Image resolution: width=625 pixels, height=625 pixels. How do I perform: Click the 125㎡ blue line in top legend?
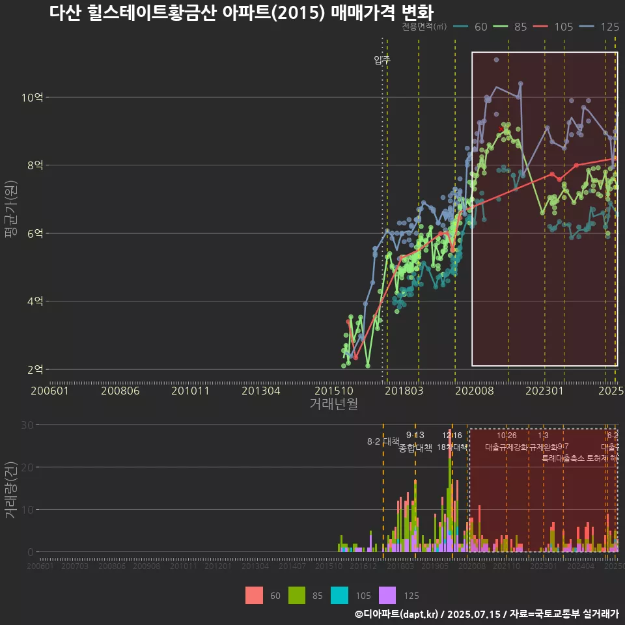pyautogui.click(x=587, y=27)
